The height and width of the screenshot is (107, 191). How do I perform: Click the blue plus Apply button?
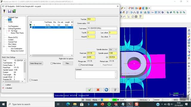106,90
